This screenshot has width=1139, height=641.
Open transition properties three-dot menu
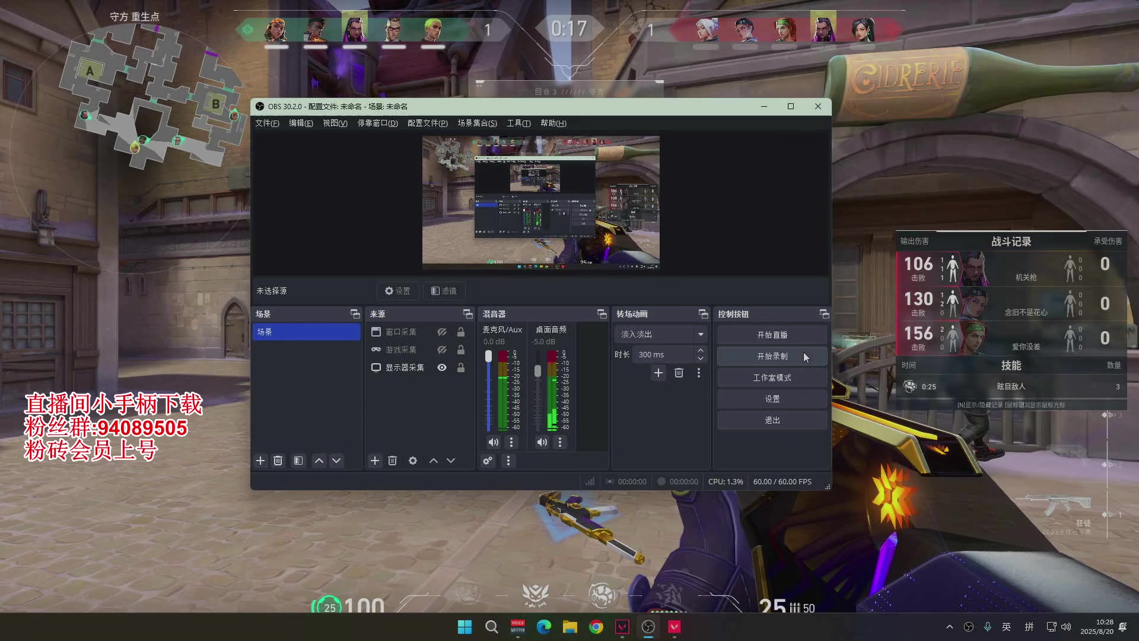699,373
